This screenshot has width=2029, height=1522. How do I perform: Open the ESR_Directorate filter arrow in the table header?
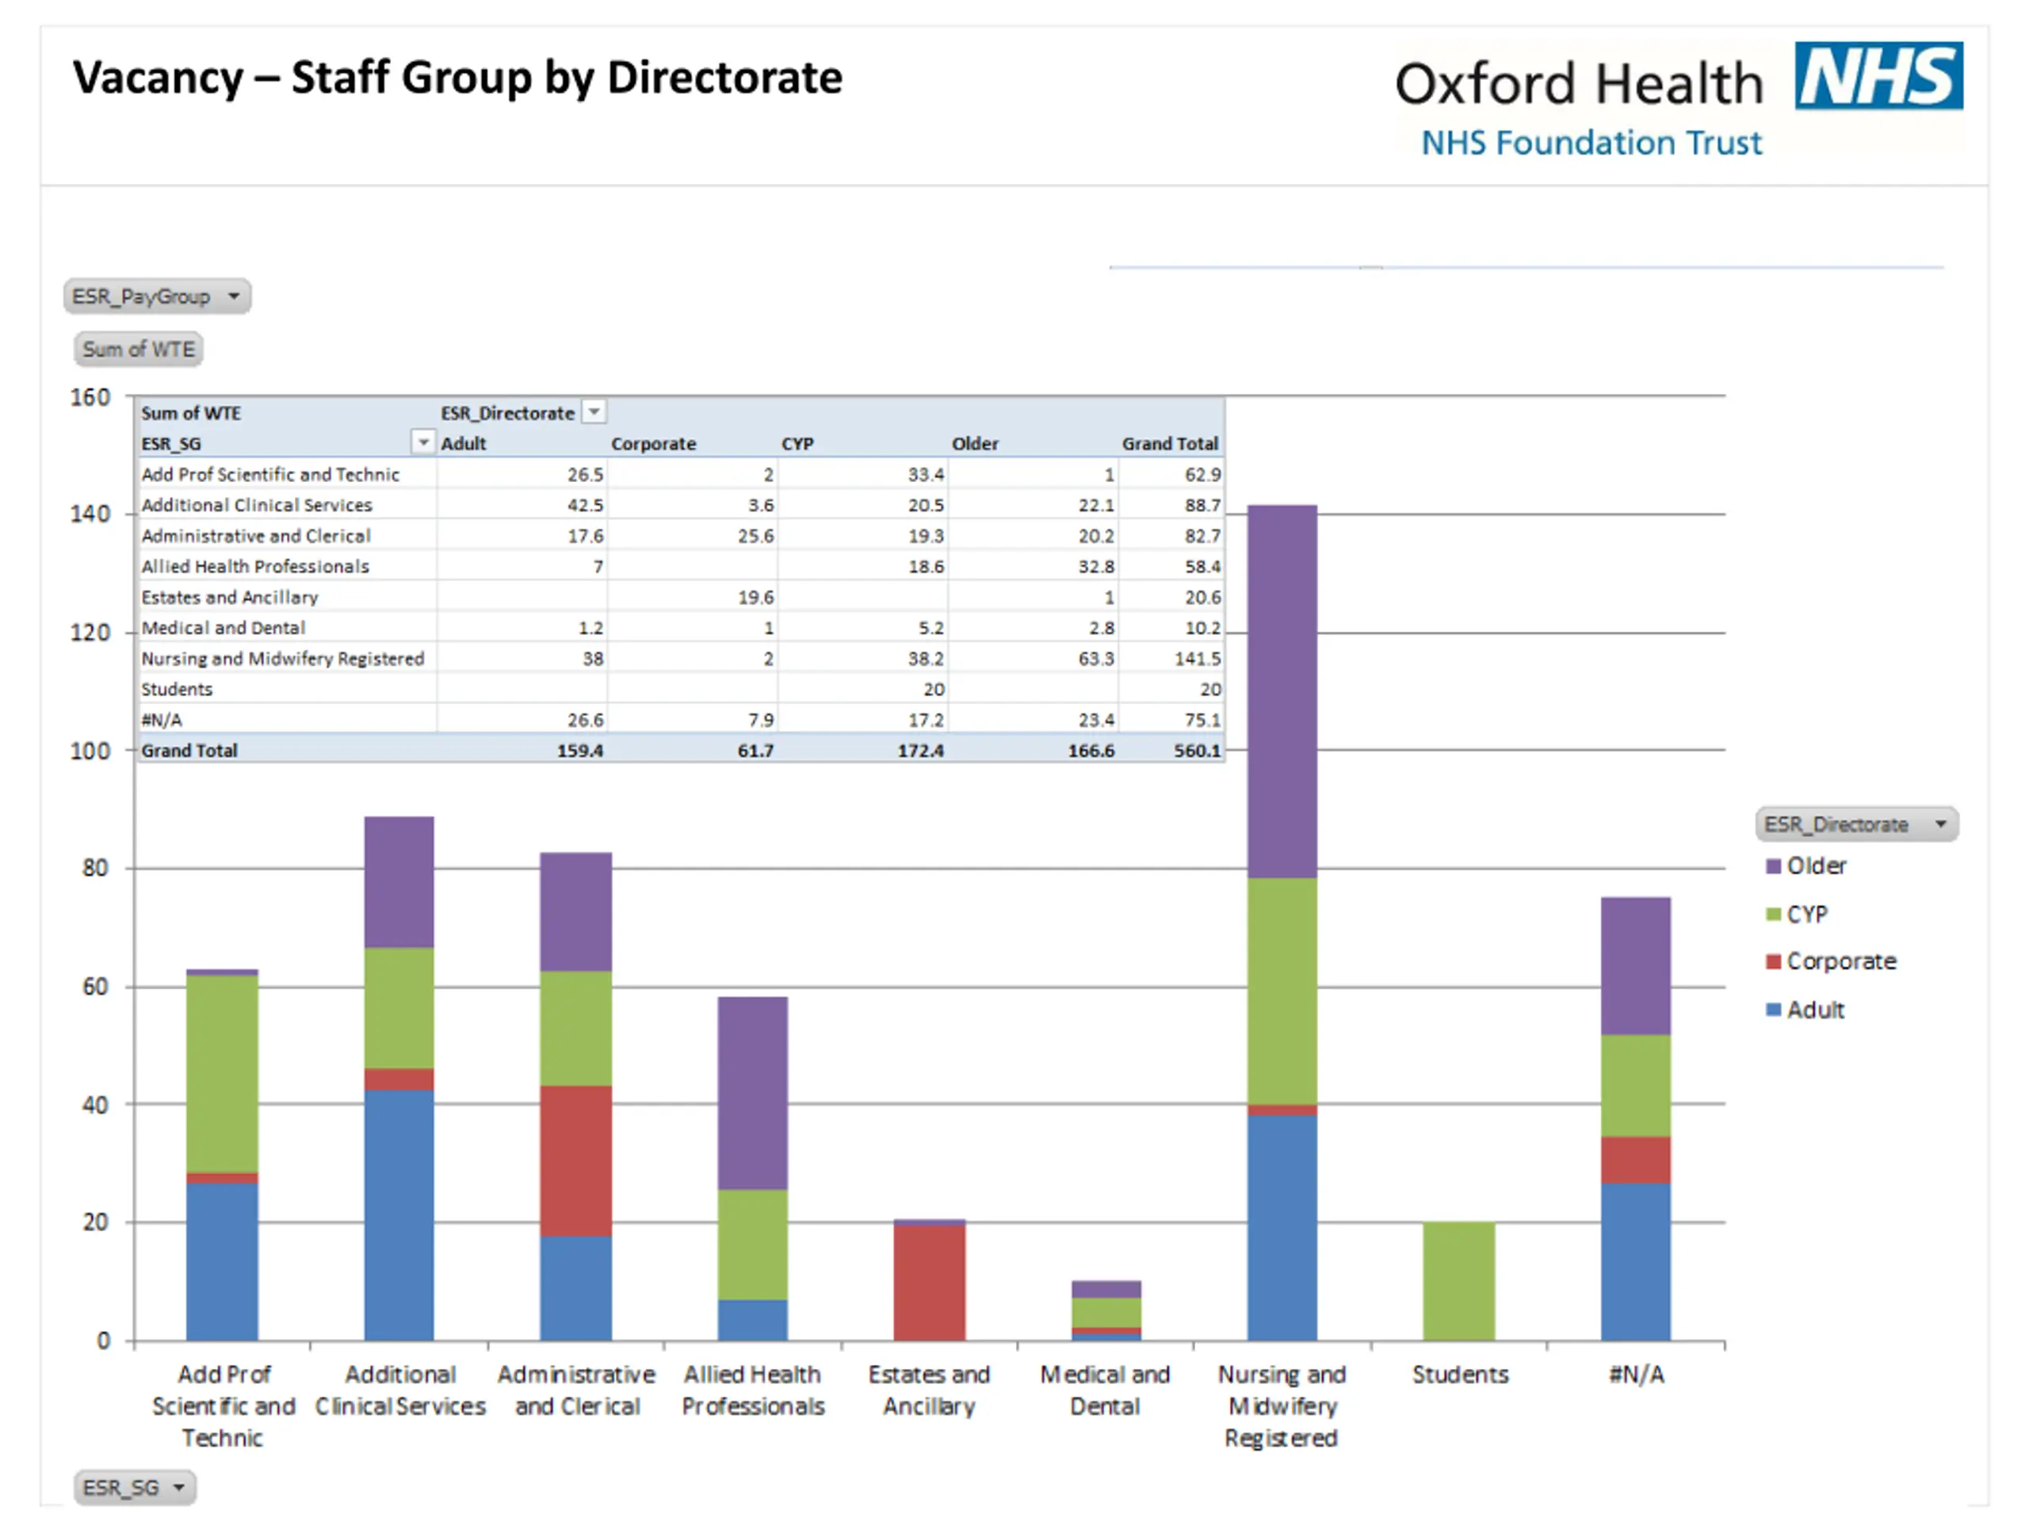(594, 412)
